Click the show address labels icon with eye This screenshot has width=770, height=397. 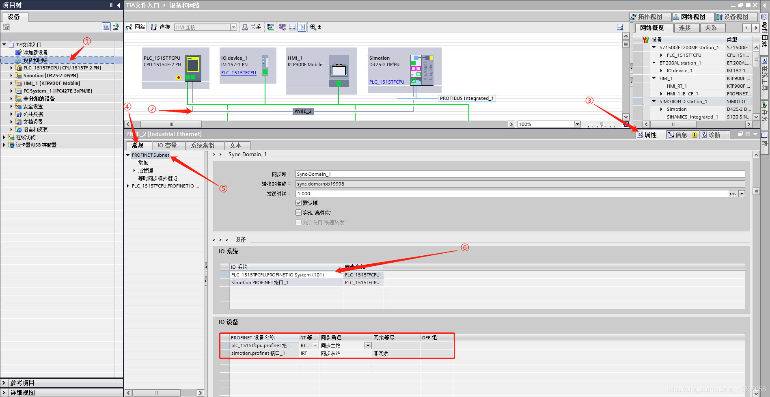click(282, 27)
